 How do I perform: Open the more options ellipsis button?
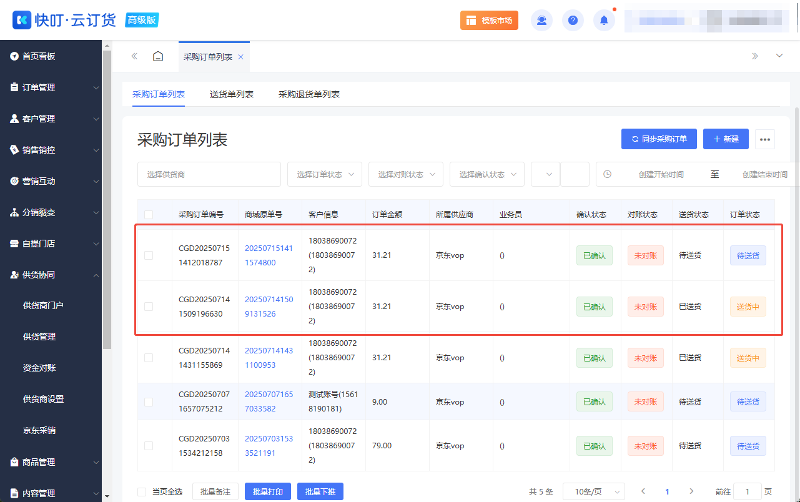coord(765,139)
